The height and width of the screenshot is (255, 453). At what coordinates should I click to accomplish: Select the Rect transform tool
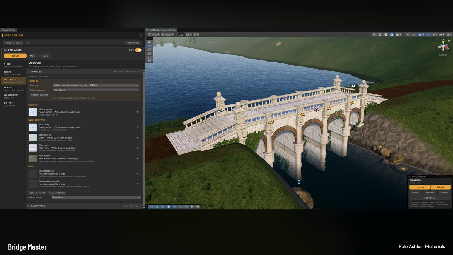point(149,57)
